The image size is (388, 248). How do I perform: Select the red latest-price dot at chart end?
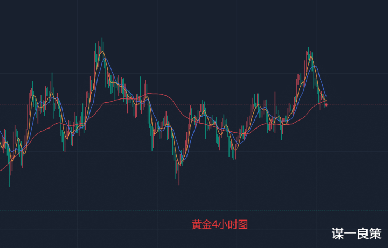pos(326,104)
